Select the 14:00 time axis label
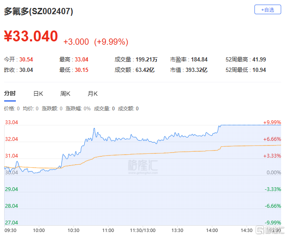Viewport: 287px width, 237px height. point(212,230)
